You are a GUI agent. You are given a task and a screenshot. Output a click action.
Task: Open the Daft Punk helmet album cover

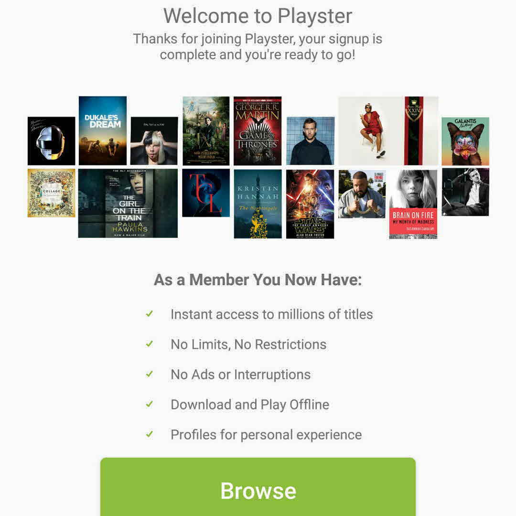pos(51,141)
